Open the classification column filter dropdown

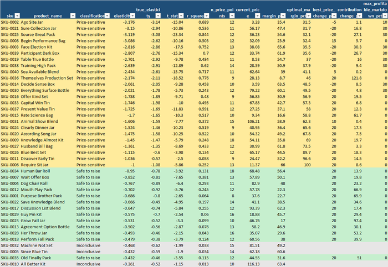click(x=107, y=16)
